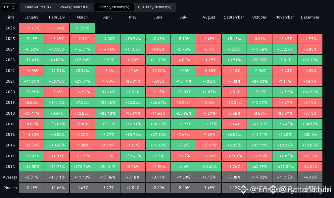Click the -33.05% January 2015 cell
Image resolution: width=334 pixels, height=198 pixels.
31,145
